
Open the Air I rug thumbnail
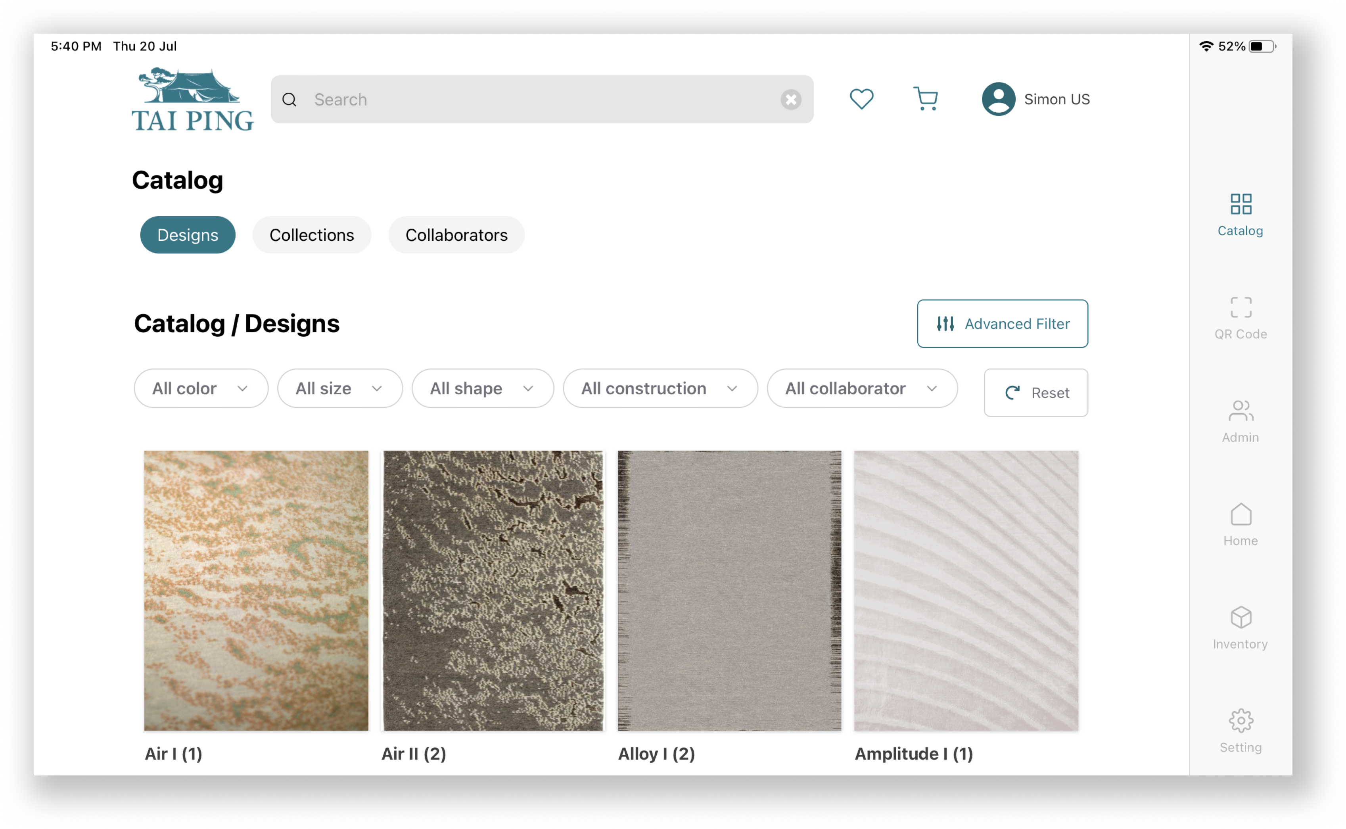pos(256,591)
